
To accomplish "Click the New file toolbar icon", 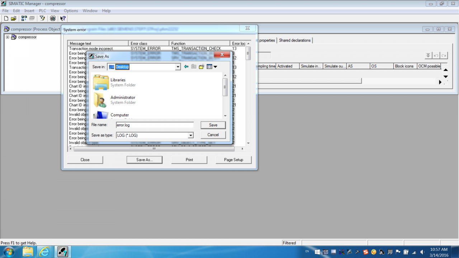I will click(6, 18).
